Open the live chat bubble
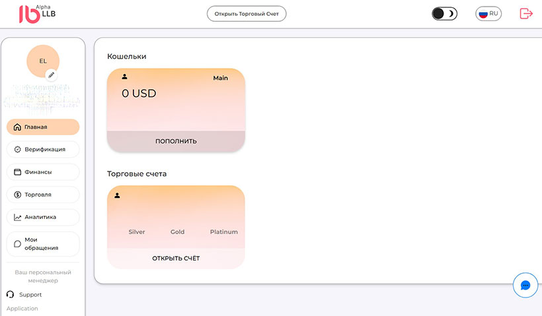The image size is (542, 316). [525, 285]
